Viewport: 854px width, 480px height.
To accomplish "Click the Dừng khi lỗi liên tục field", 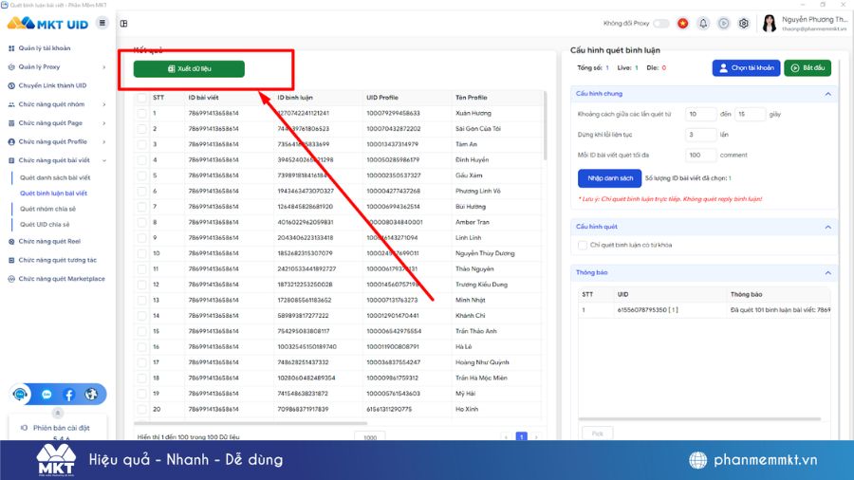I will click(700, 135).
